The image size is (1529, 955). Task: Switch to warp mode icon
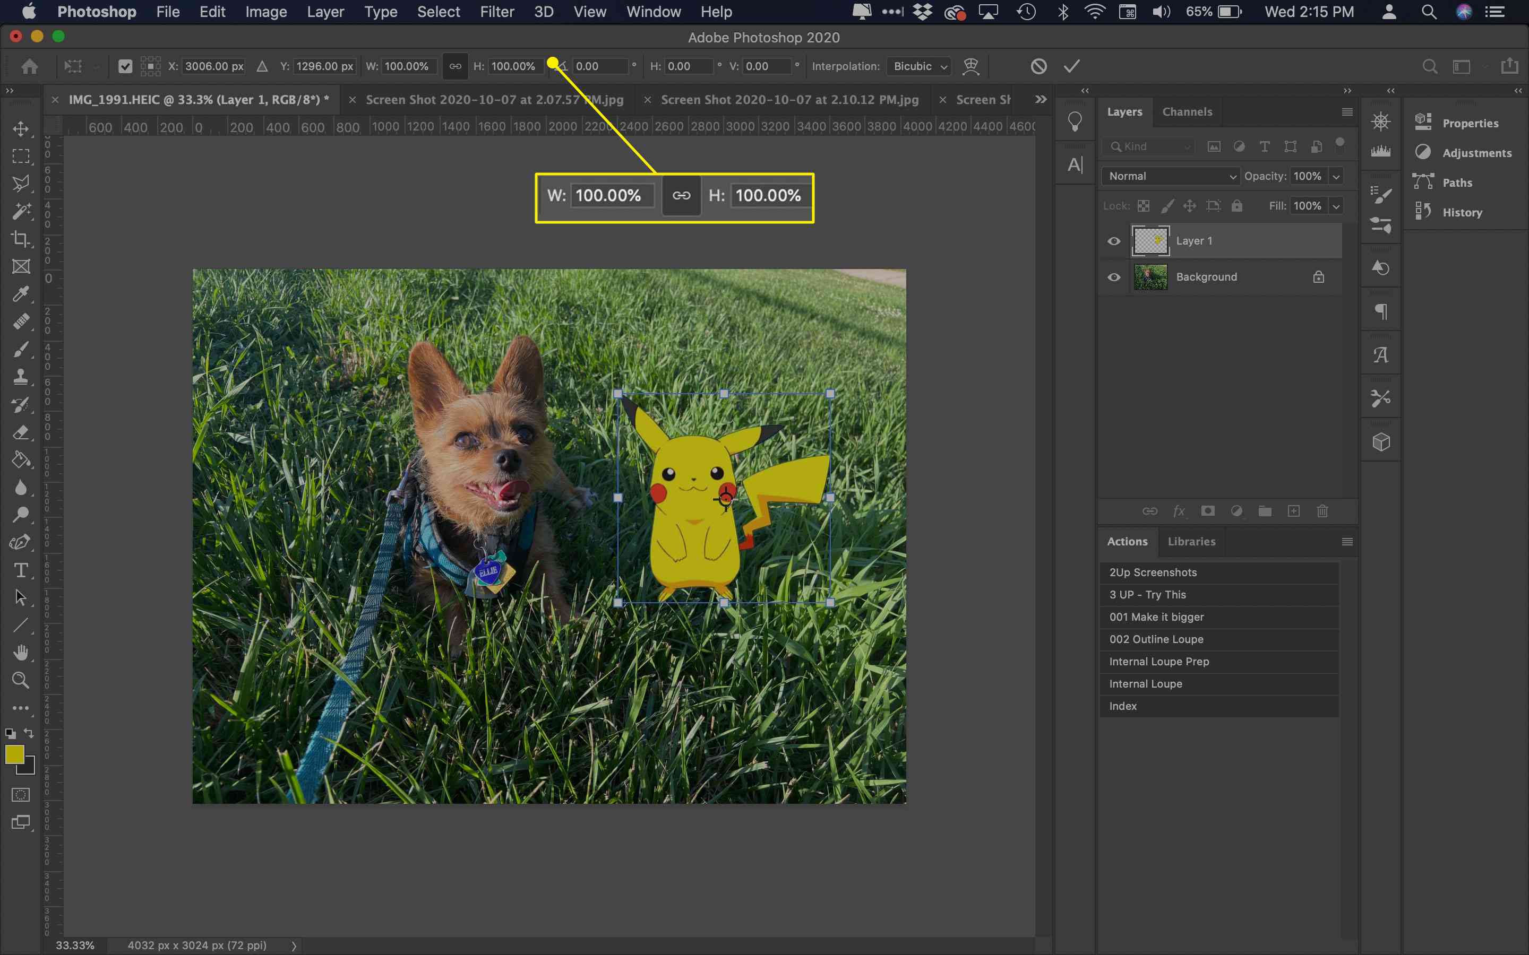coord(970,66)
